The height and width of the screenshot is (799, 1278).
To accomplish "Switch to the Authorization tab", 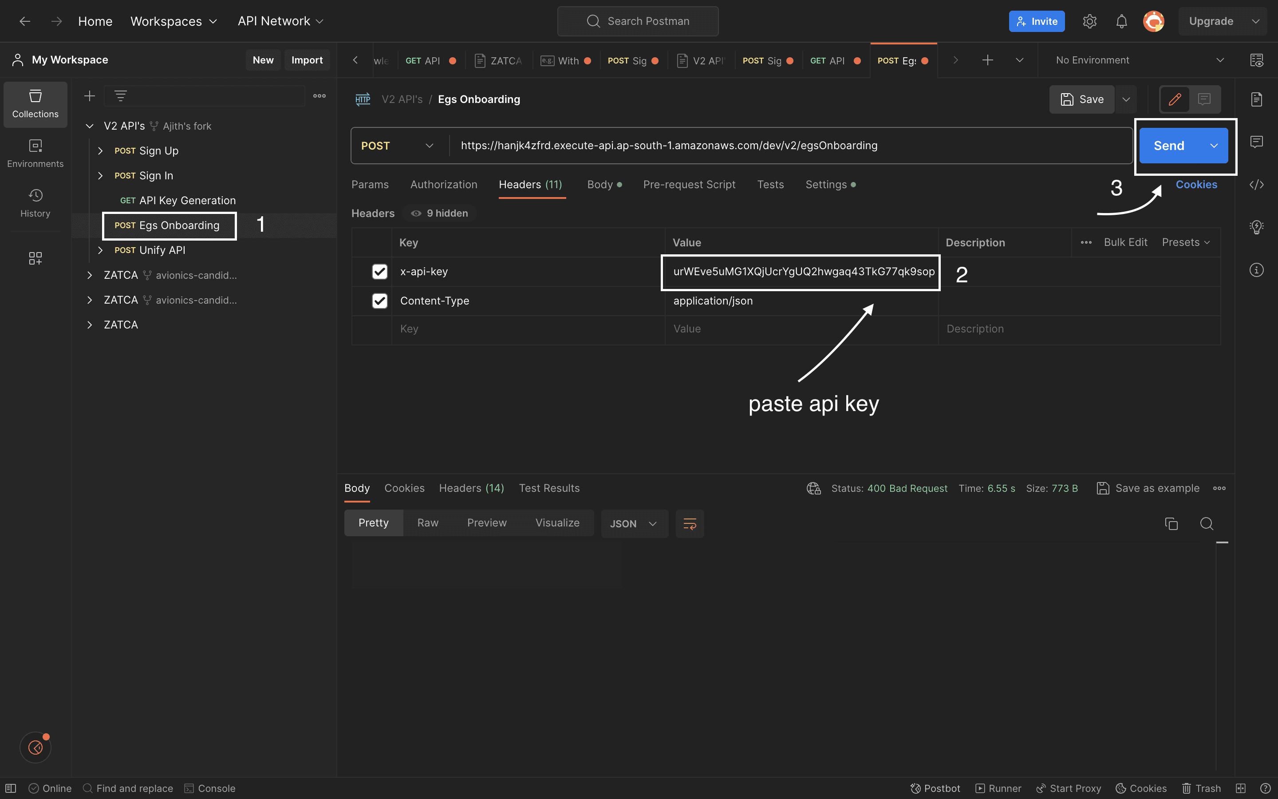I will pyautogui.click(x=444, y=184).
